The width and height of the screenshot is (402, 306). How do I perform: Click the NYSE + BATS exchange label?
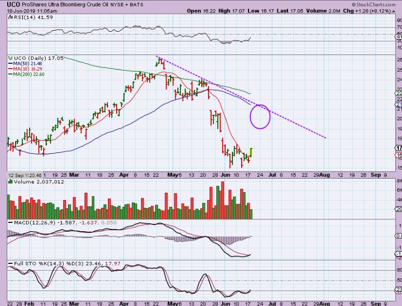tap(127, 5)
